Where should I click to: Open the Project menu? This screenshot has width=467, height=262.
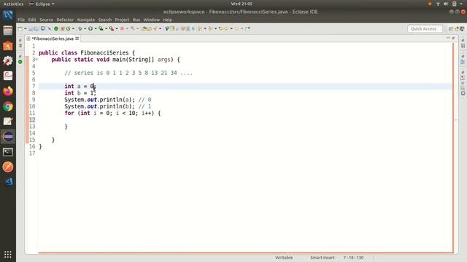pos(122,20)
